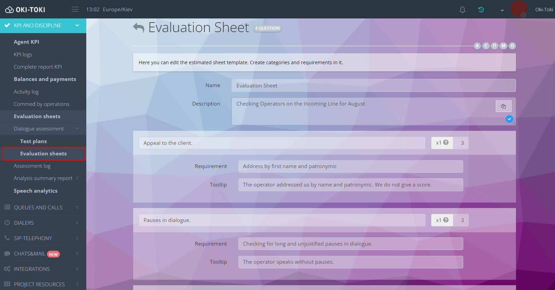The width and height of the screenshot is (555, 290).
Task: Click the copy icon in Description
Action: point(503,106)
